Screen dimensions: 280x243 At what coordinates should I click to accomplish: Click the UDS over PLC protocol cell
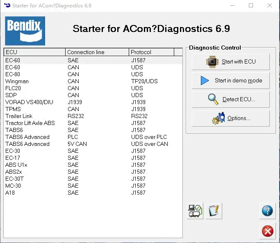click(x=149, y=137)
